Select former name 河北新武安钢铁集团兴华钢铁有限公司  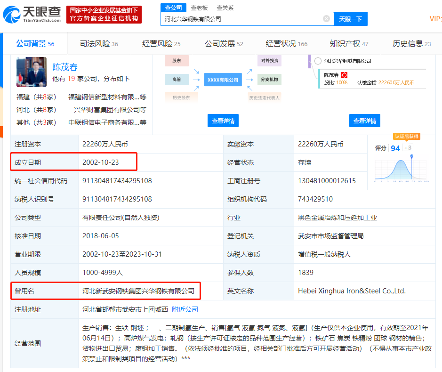point(138,291)
